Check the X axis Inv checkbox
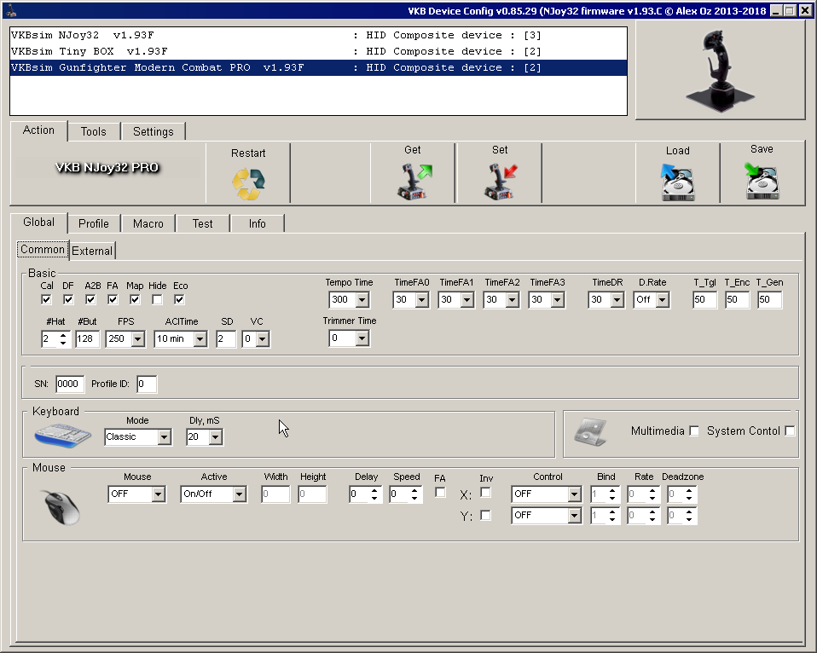817x653 pixels. (485, 492)
